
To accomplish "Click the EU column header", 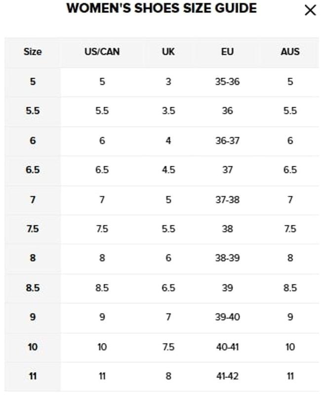I will [x=227, y=52].
